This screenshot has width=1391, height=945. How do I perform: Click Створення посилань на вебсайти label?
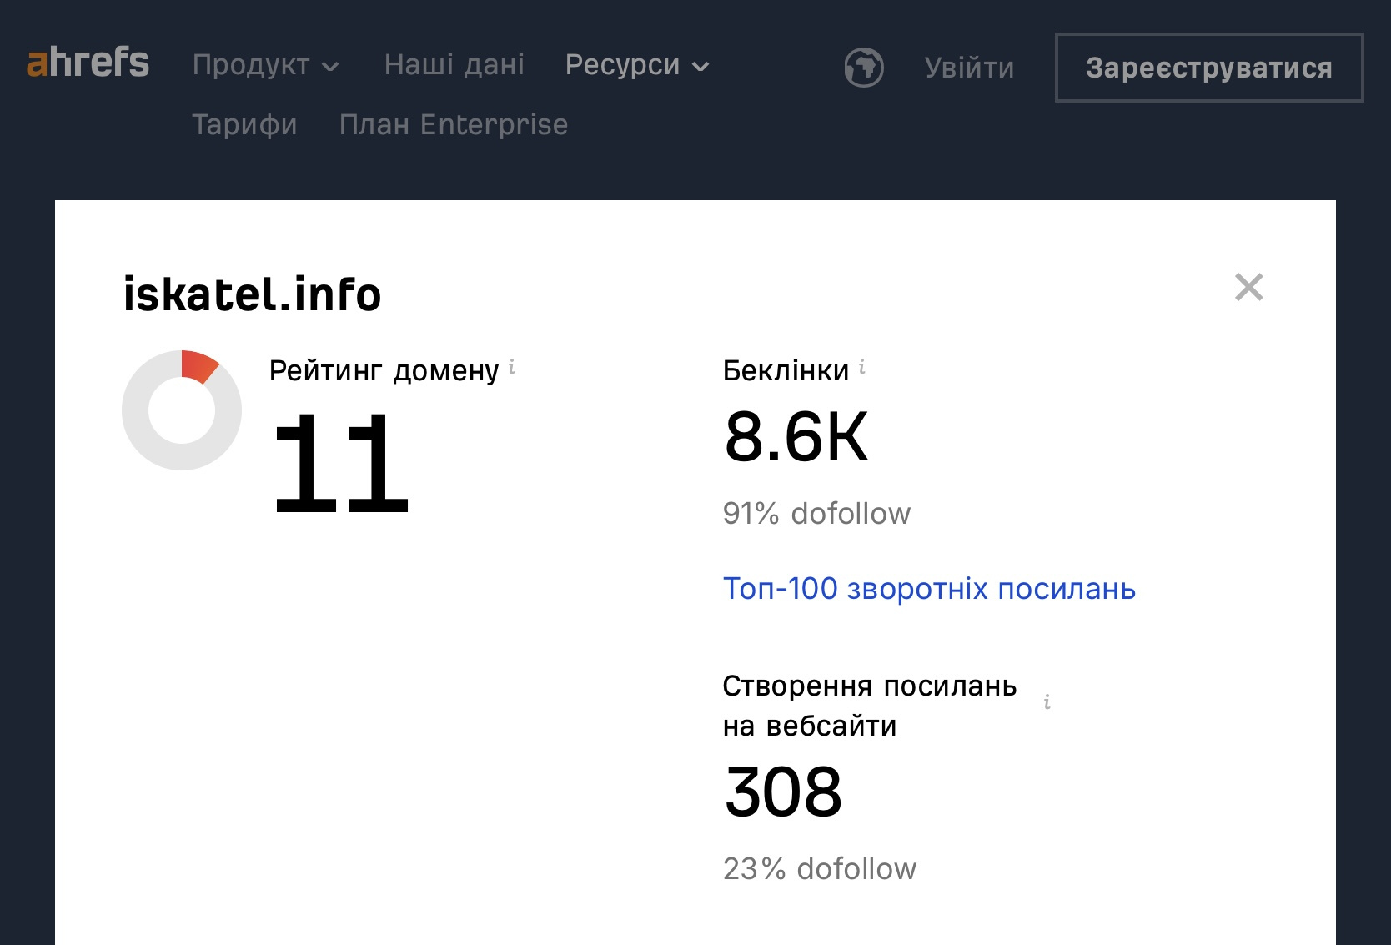click(x=870, y=706)
